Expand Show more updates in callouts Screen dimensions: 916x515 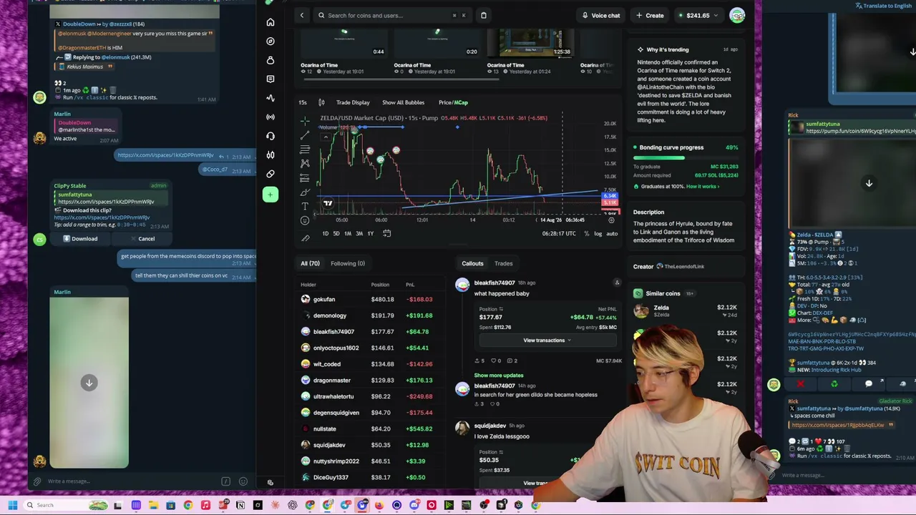499,375
